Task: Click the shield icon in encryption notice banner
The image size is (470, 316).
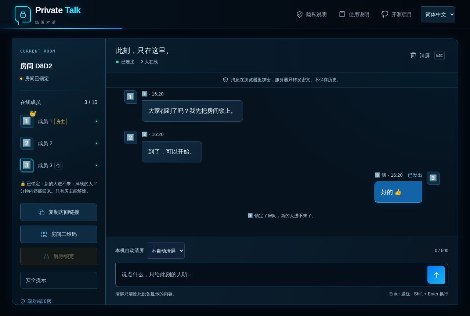Action: click(225, 80)
